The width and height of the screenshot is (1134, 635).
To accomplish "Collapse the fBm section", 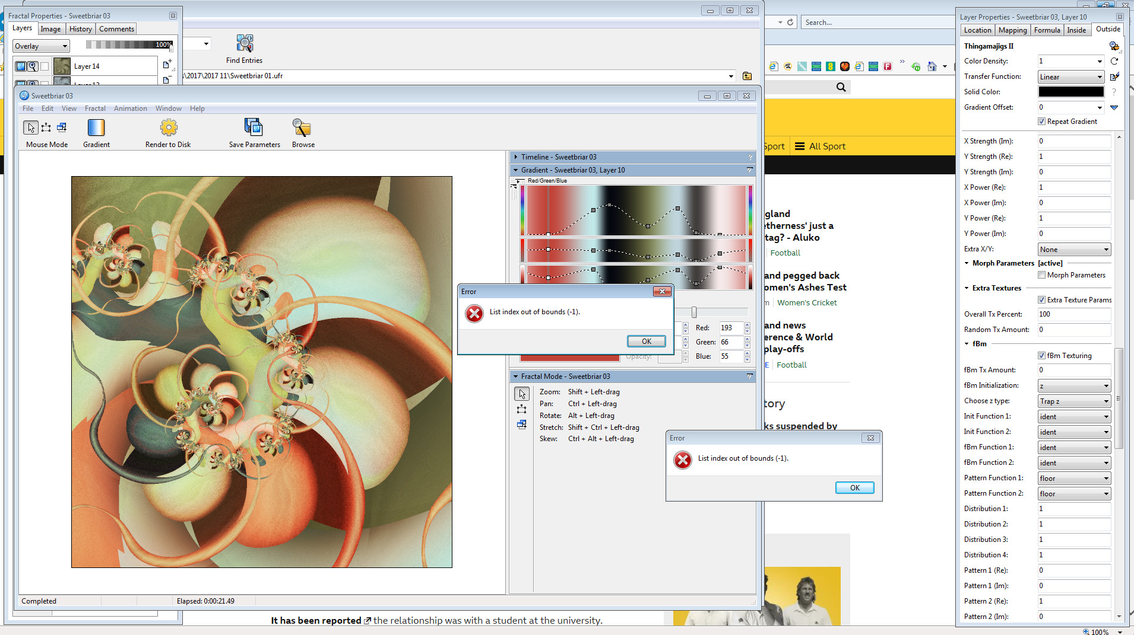I will [967, 344].
